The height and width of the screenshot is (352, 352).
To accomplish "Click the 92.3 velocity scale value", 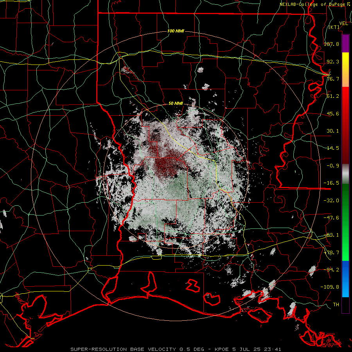I will [x=333, y=61].
